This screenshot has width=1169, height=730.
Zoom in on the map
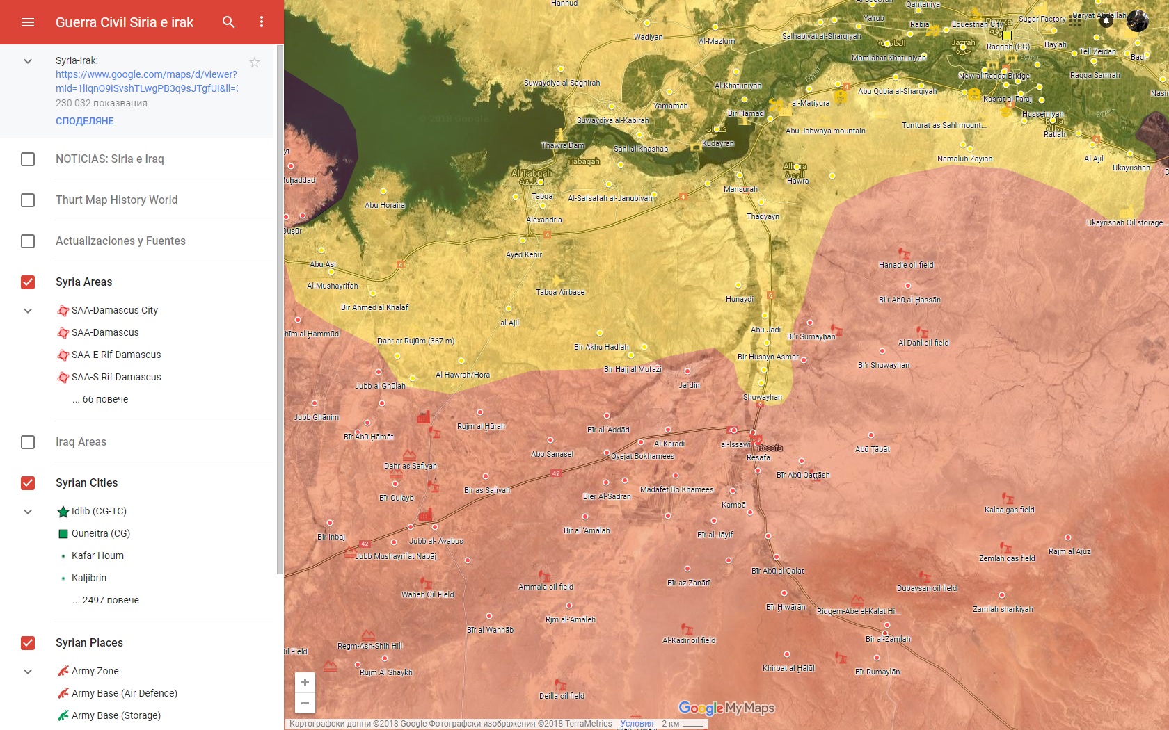(x=305, y=683)
